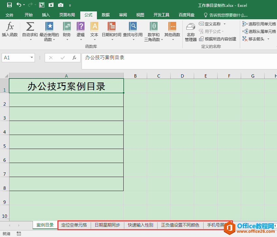
Task: Expand the 最近使用的函数 dropdown arrow
Action: tap(54, 40)
